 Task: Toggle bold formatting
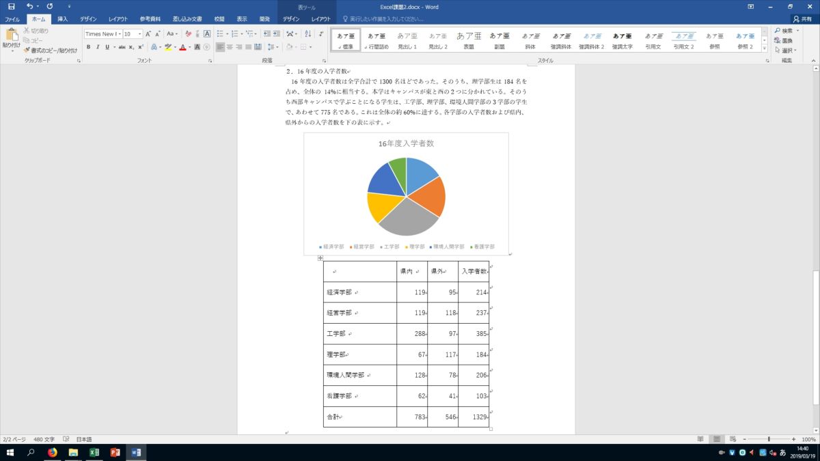(x=88, y=47)
